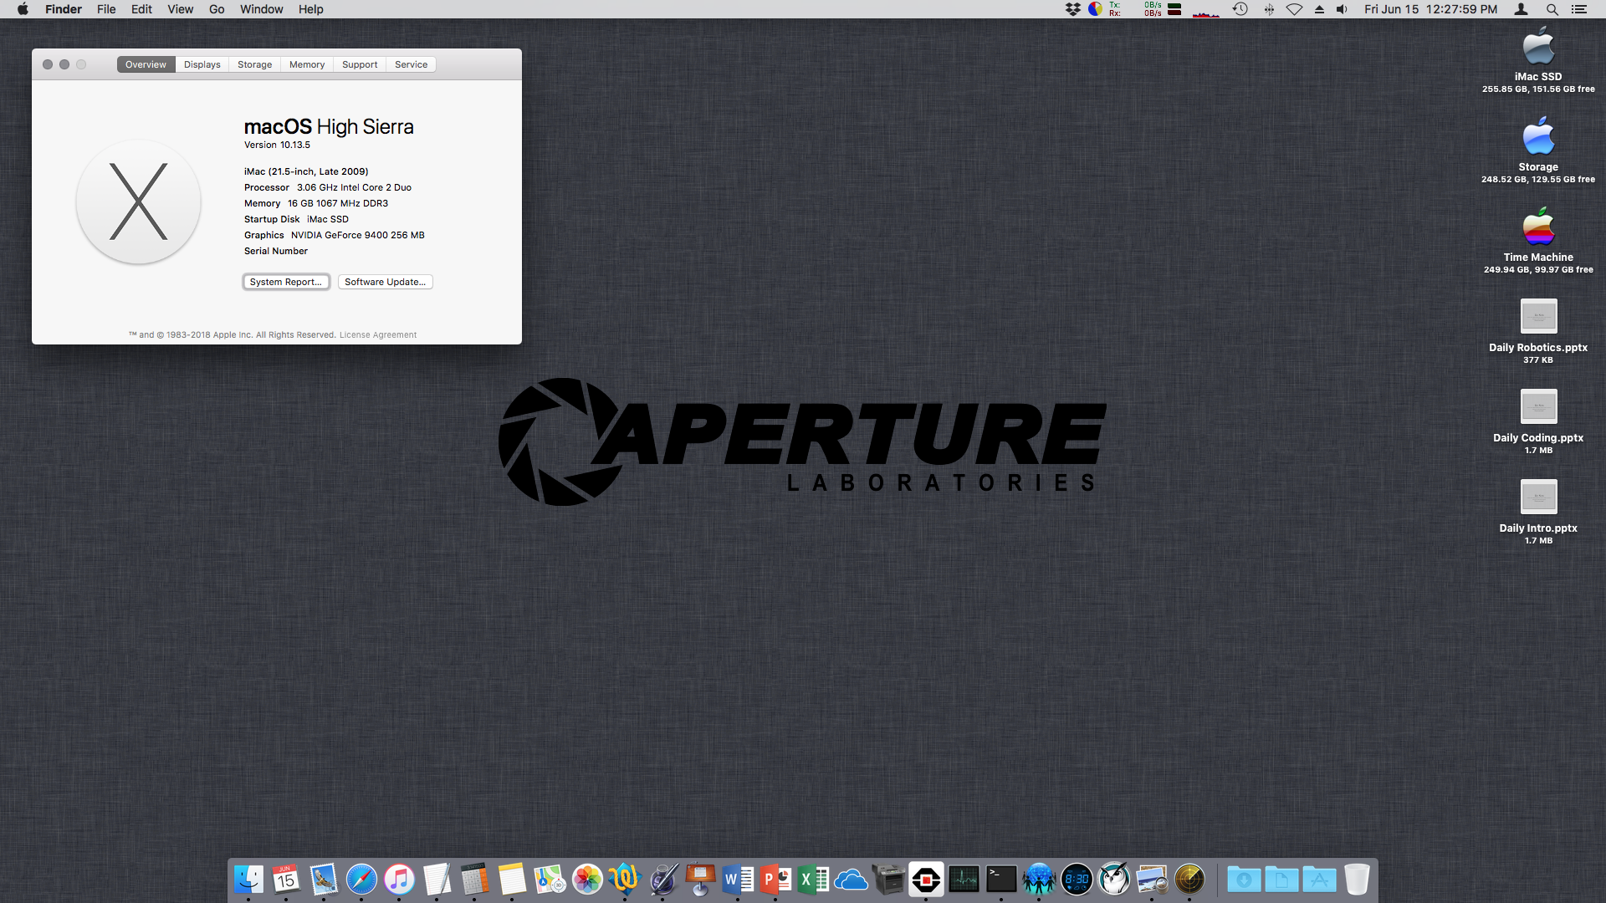The height and width of the screenshot is (903, 1606).
Task: Open Notification Center
Action: click(1579, 9)
